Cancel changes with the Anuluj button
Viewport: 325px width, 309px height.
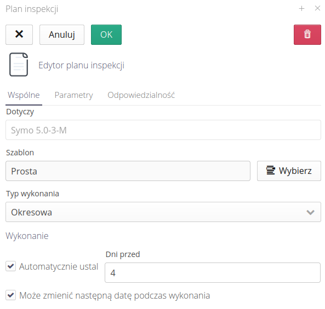pyautogui.click(x=62, y=34)
